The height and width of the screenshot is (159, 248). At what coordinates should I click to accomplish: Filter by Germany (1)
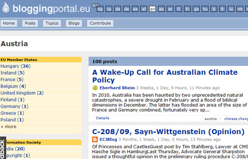point(14,106)
